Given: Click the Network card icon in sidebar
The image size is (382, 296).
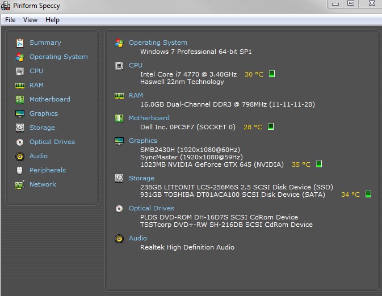Looking at the screenshot, I should click(x=20, y=185).
